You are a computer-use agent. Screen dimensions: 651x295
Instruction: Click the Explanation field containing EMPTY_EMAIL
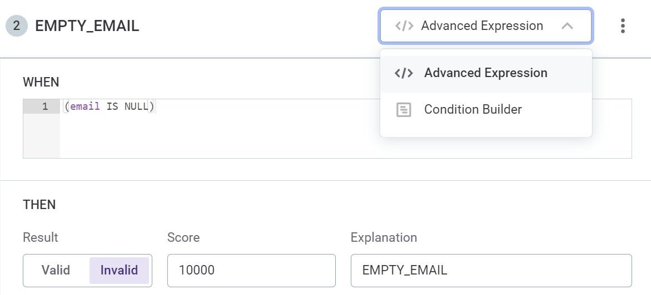tap(491, 271)
